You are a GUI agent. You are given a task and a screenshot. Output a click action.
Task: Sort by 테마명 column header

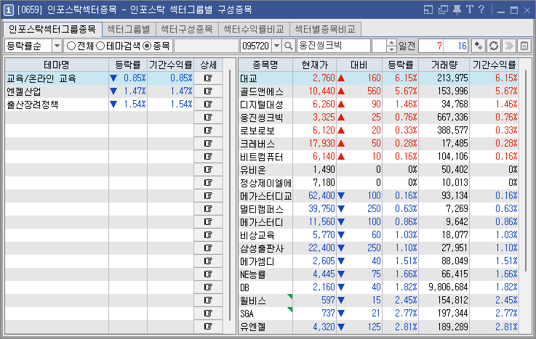pyautogui.click(x=57, y=65)
